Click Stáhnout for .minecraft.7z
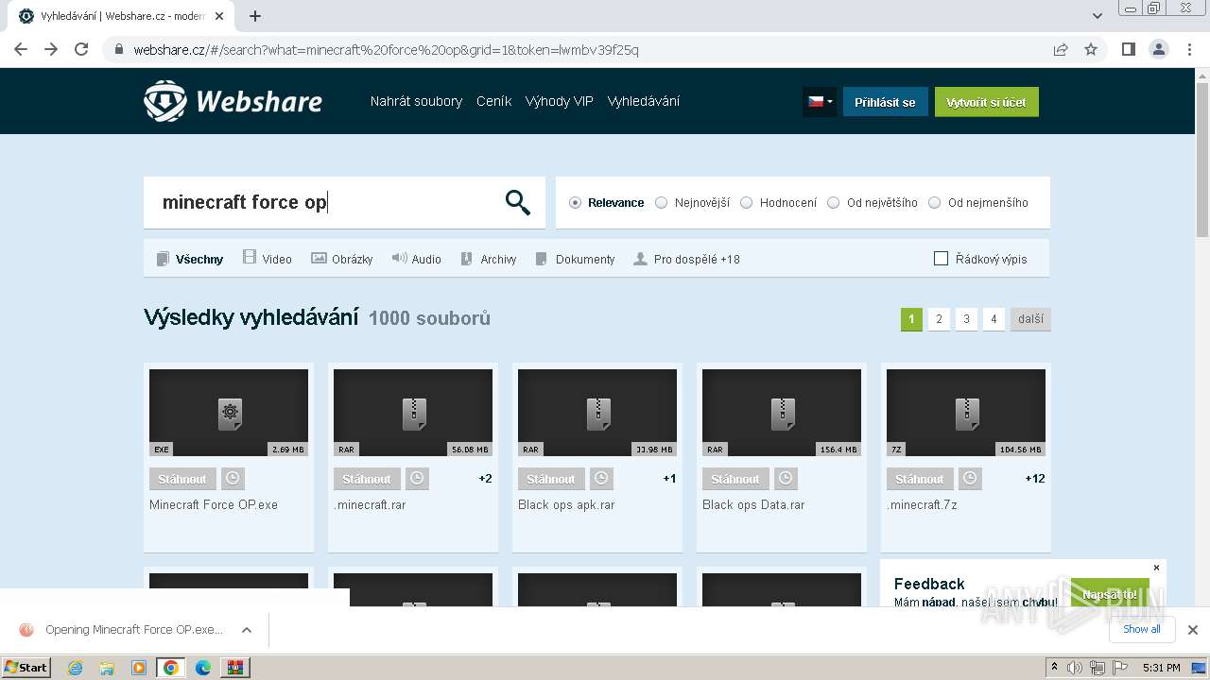 click(920, 479)
